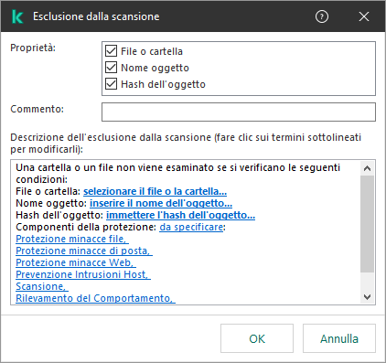Select Prevenzione Intrusioni Host link
Image resolution: width=386 pixels, height=363 pixels.
pyautogui.click(x=83, y=274)
